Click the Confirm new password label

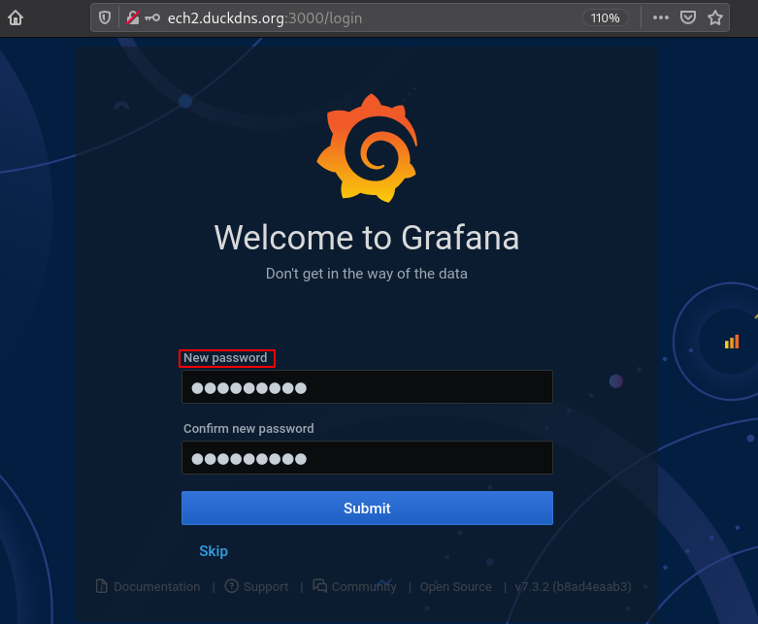pyautogui.click(x=248, y=429)
